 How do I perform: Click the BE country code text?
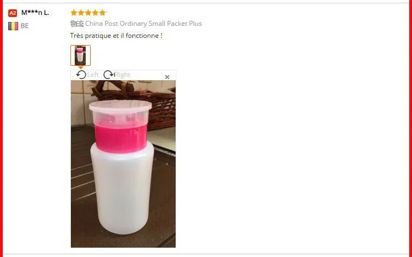coord(24,26)
